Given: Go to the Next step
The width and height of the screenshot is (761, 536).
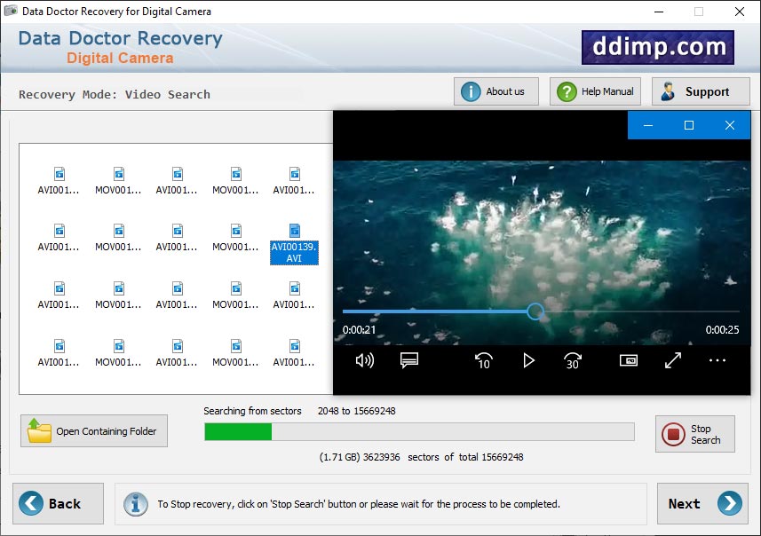Looking at the screenshot, I should click(702, 504).
